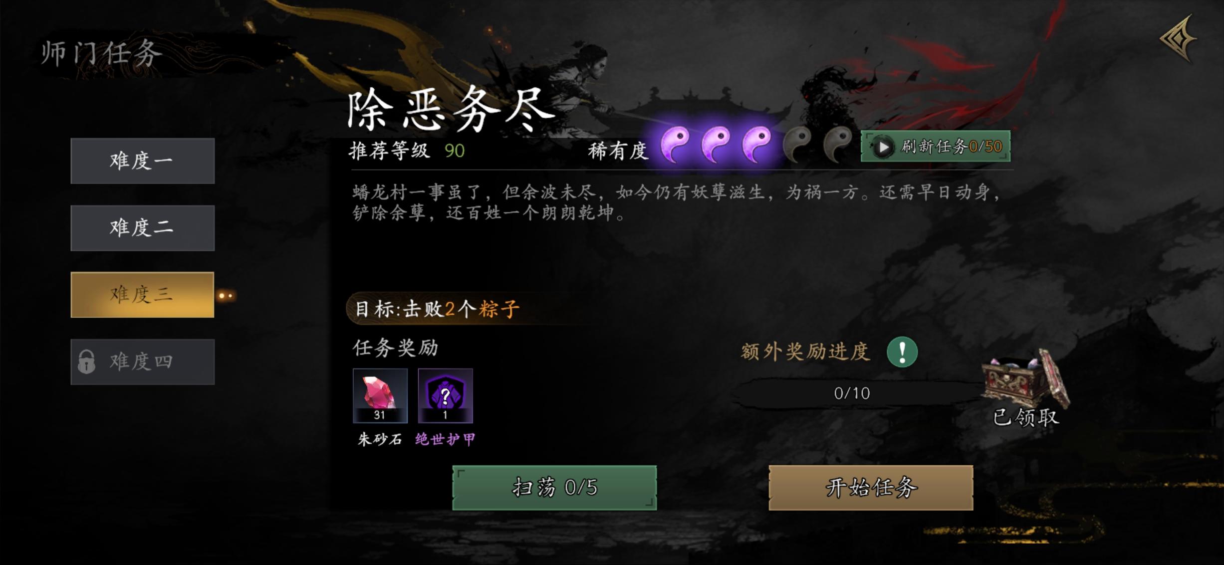The image size is (1224, 565).
Task: Tap the 朱砂石 reward item icon
Action: tap(380, 396)
